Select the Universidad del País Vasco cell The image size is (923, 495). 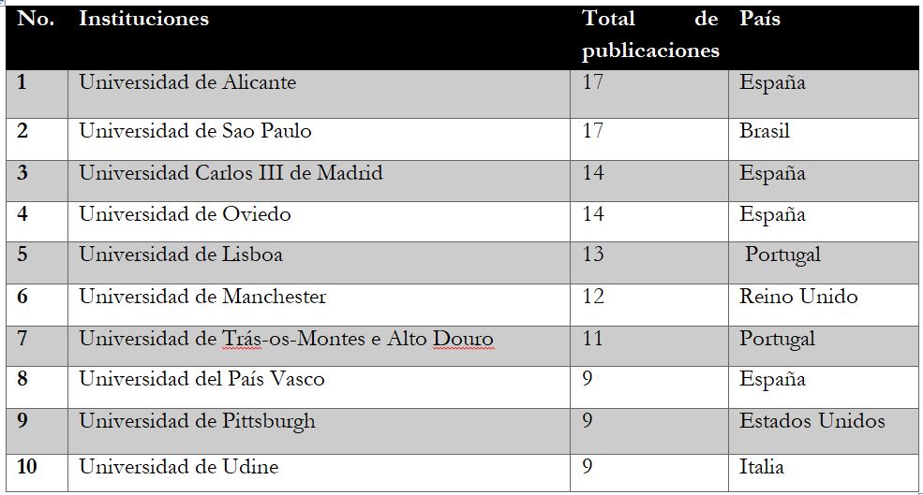[x=319, y=387]
